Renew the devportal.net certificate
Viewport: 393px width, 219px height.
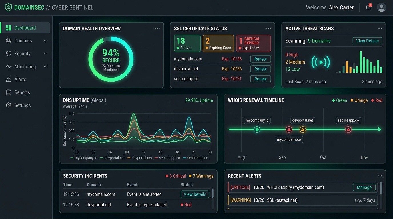pos(260,69)
